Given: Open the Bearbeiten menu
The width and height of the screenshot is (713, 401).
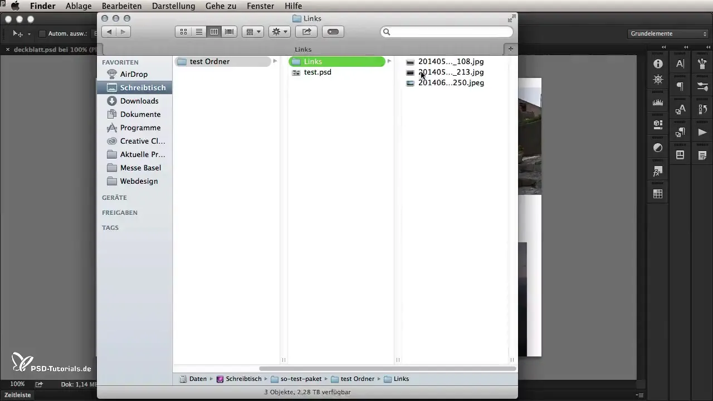Looking at the screenshot, I should 122,6.
